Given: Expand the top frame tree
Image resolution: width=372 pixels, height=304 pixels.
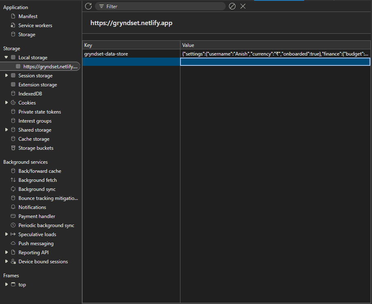Looking at the screenshot, I should (x=6, y=284).
